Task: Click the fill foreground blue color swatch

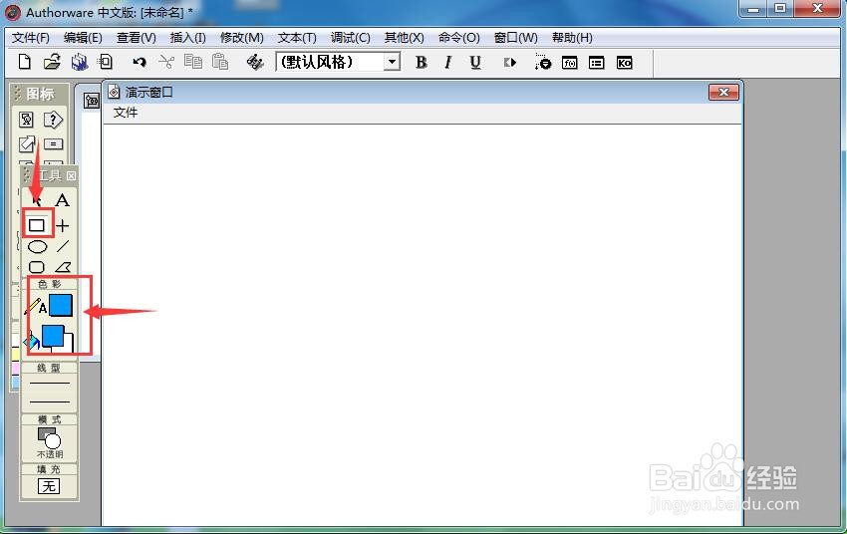Action: (53, 336)
